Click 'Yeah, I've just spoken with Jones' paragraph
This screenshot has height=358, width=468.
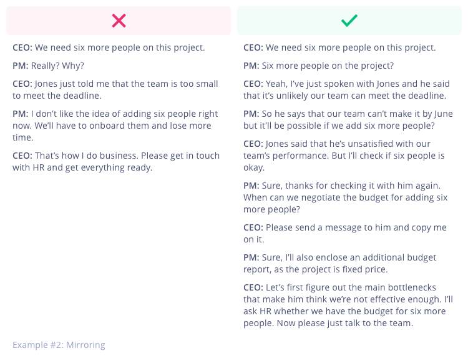click(346, 89)
